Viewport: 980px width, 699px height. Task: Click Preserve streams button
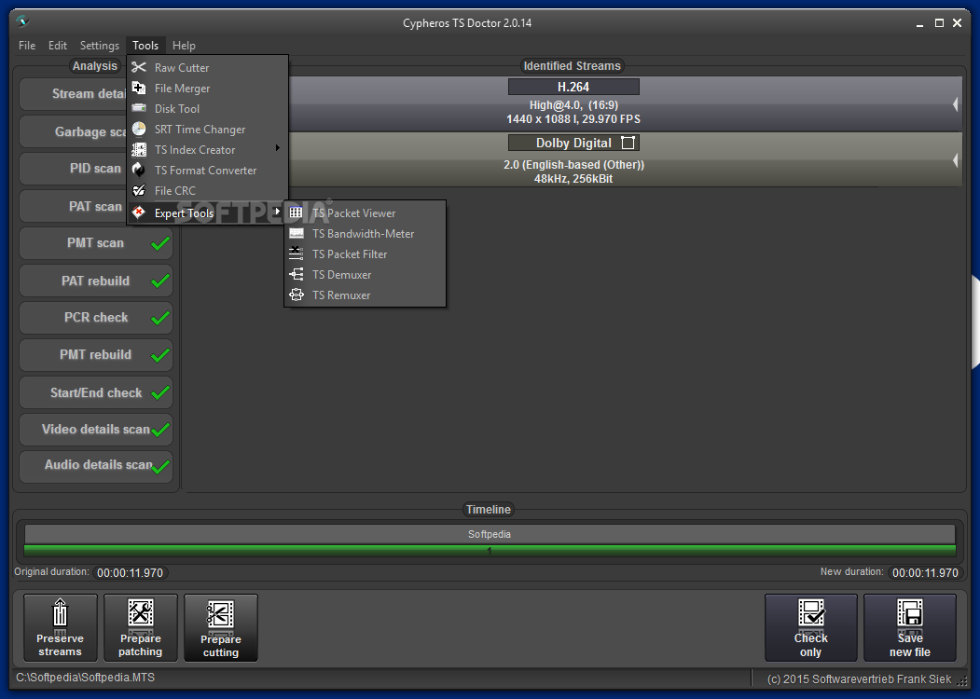[x=60, y=627]
